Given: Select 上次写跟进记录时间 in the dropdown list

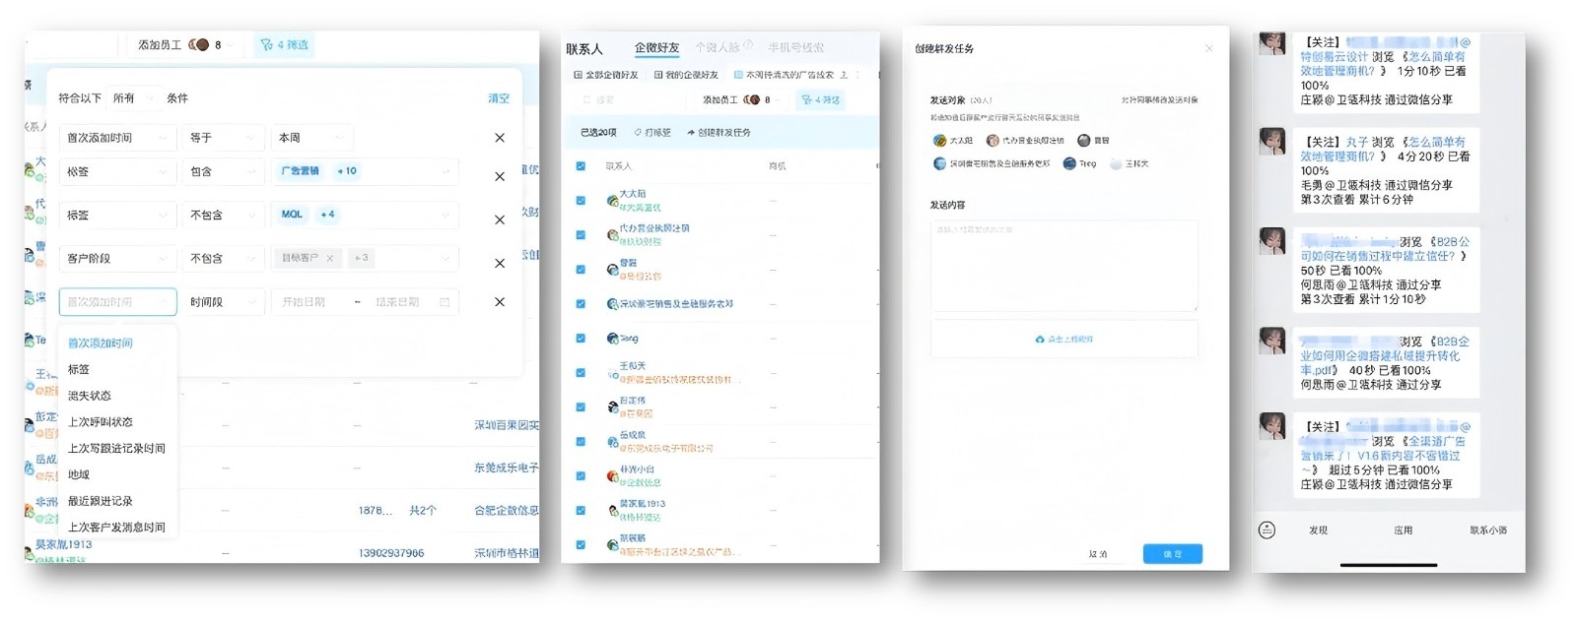Looking at the screenshot, I should 116,448.
